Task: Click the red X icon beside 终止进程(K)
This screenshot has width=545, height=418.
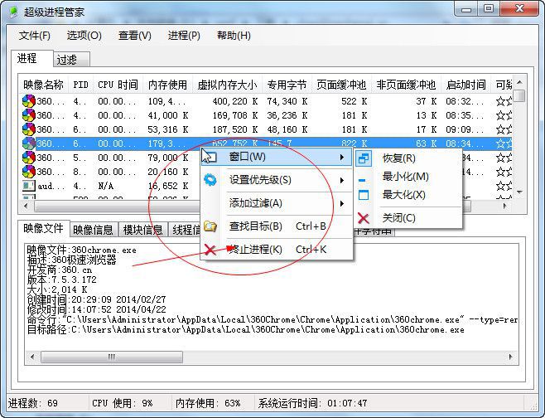Action: coord(210,250)
